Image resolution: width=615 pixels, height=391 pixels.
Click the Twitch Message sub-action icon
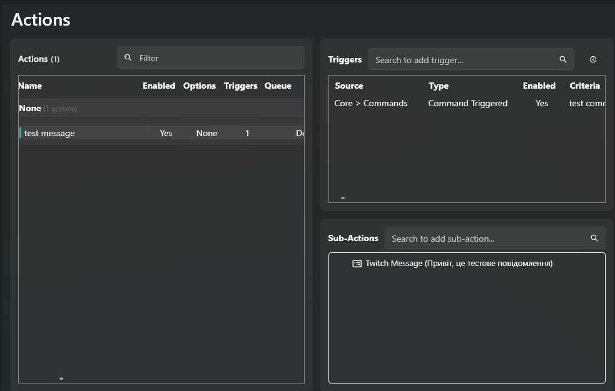tap(357, 264)
